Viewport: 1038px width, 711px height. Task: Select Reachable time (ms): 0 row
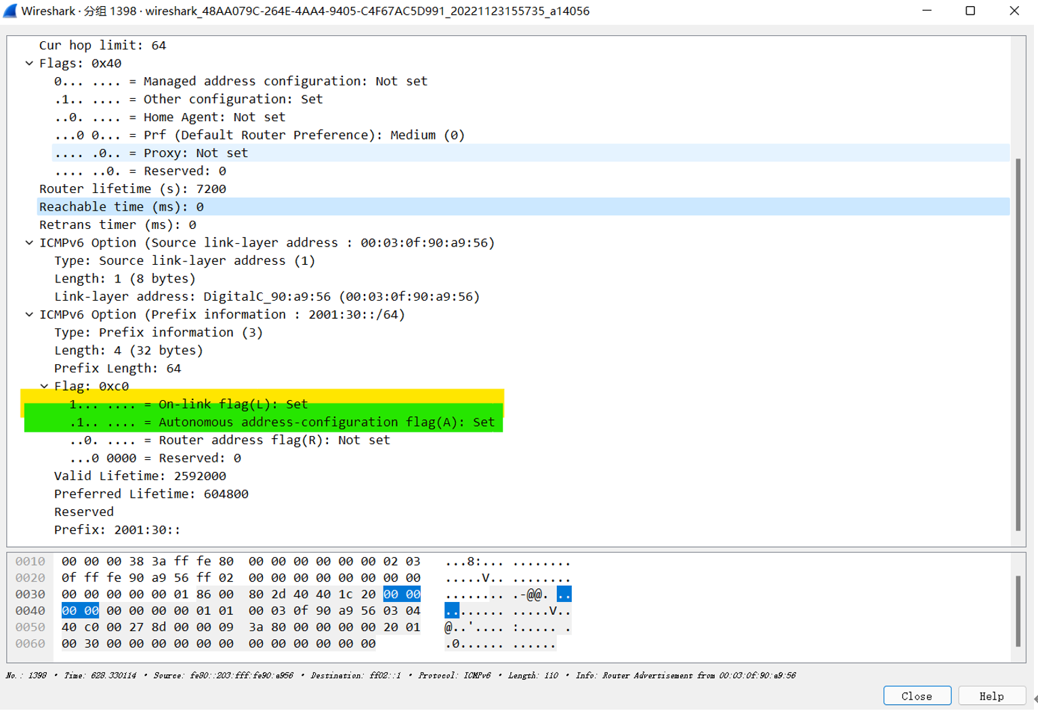524,207
